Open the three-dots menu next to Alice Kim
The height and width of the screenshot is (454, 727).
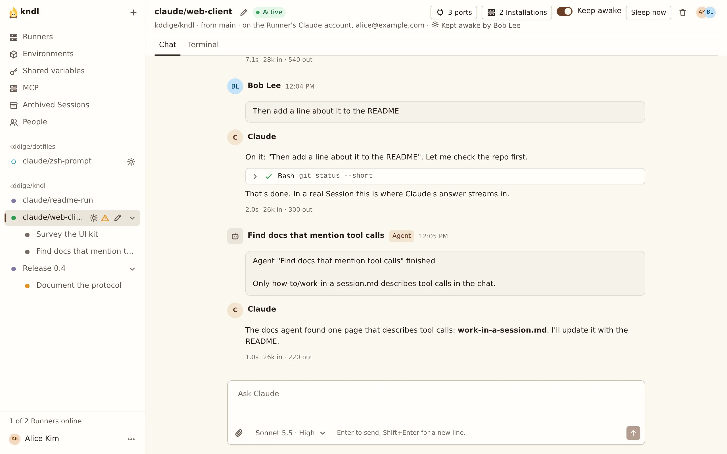click(131, 439)
